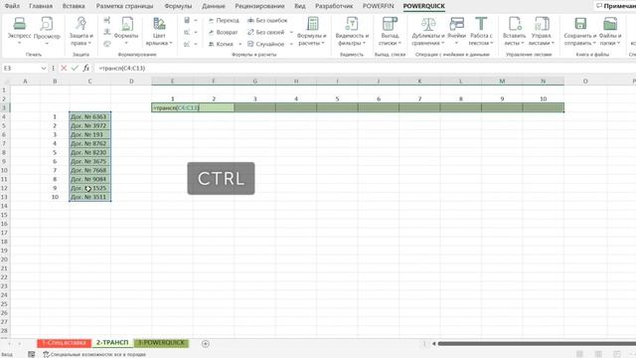
Task: Click the Цвет ярлыка icon
Action: [x=159, y=24]
